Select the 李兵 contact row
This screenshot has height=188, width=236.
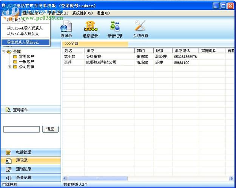coord(148,62)
